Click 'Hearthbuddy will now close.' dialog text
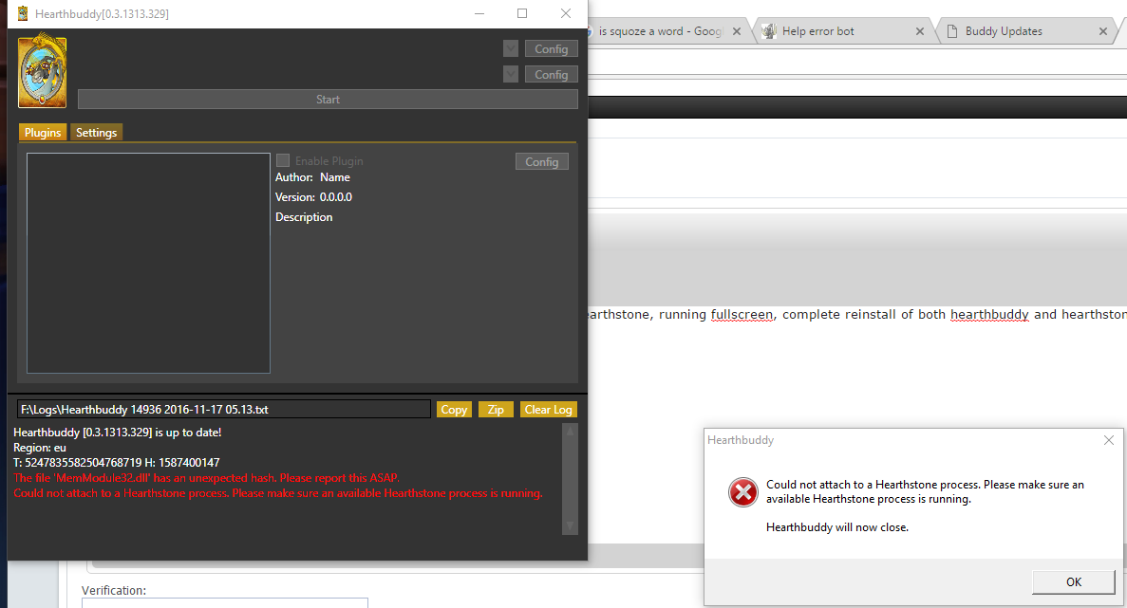The width and height of the screenshot is (1127, 608). coord(837,527)
